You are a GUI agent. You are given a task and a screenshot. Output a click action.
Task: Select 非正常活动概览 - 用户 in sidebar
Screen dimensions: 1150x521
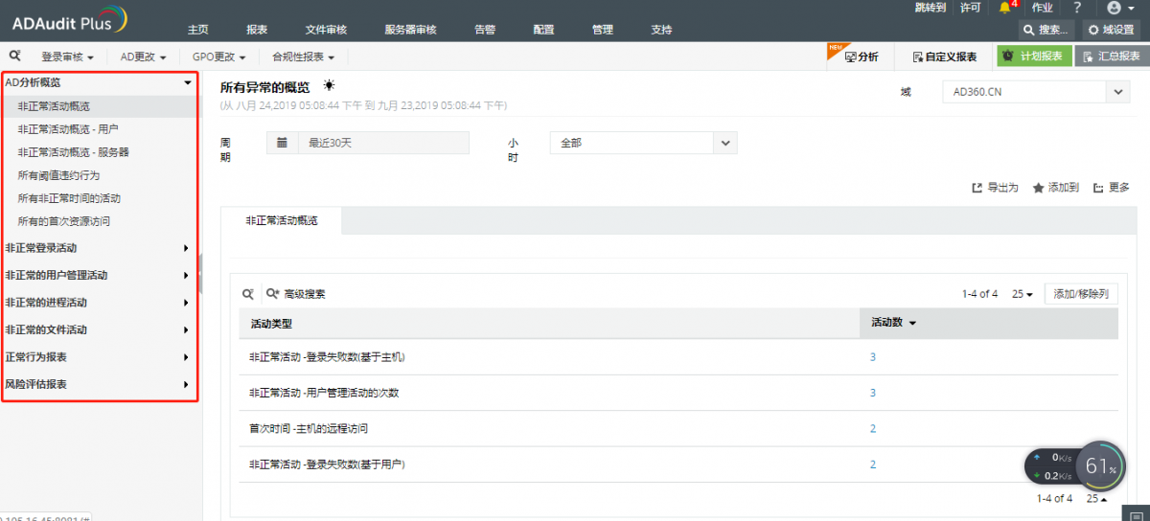click(68, 128)
